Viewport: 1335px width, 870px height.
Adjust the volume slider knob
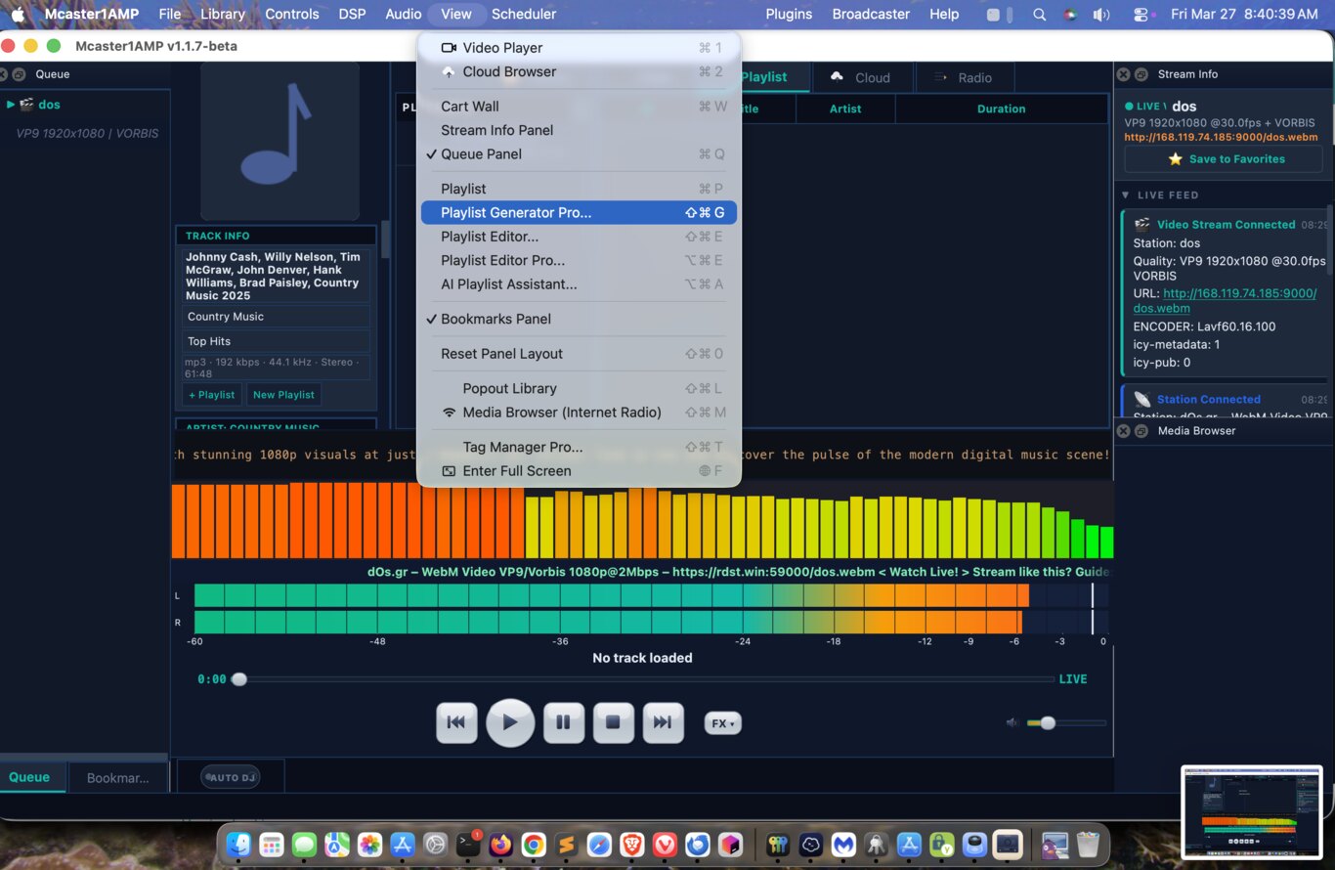[x=1048, y=723]
